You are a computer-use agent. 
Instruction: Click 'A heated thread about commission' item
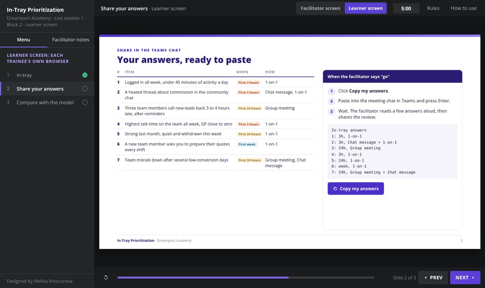pos(177,95)
